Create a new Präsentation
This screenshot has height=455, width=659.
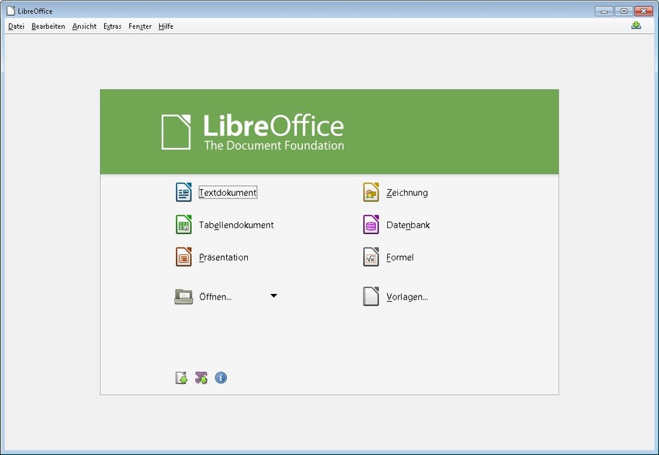click(223, 257)
